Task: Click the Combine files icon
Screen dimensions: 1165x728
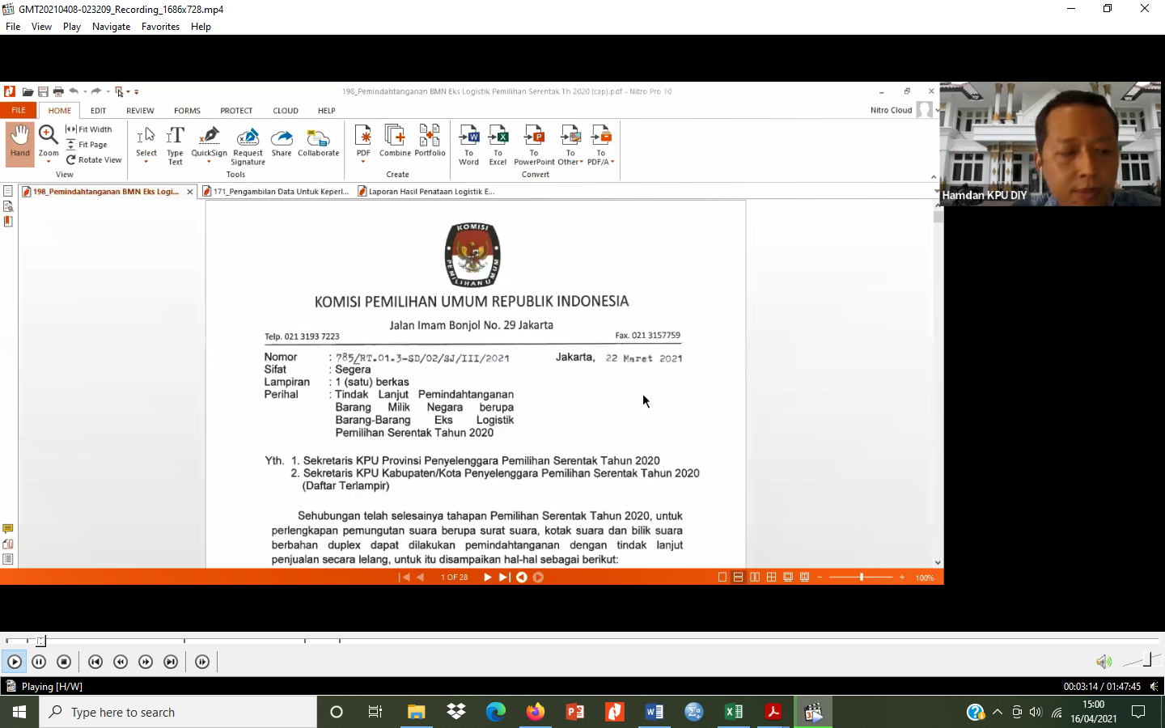Action: click(395, 138)
